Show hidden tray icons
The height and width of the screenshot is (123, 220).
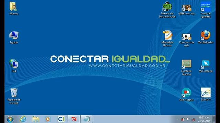(x=178, y=119)
